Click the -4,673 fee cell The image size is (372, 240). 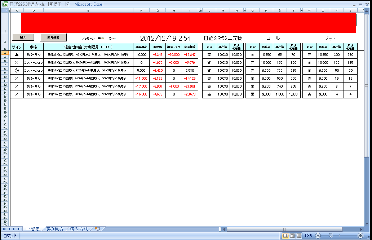158,94
